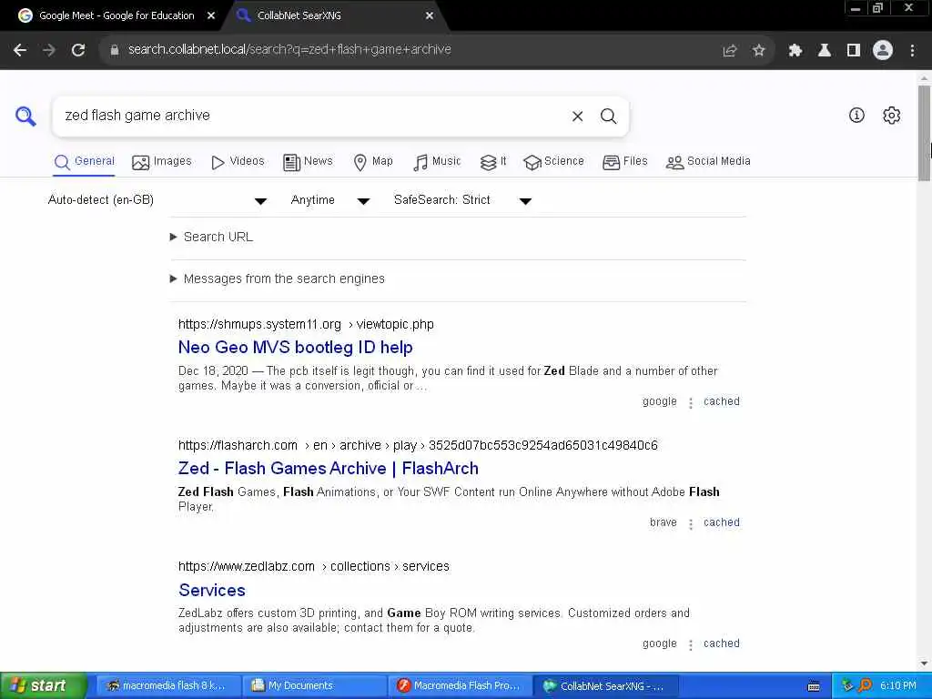The width and height of the screenshot is (932, 699).
Task: Switch to Images category
Action: [162, 162]
